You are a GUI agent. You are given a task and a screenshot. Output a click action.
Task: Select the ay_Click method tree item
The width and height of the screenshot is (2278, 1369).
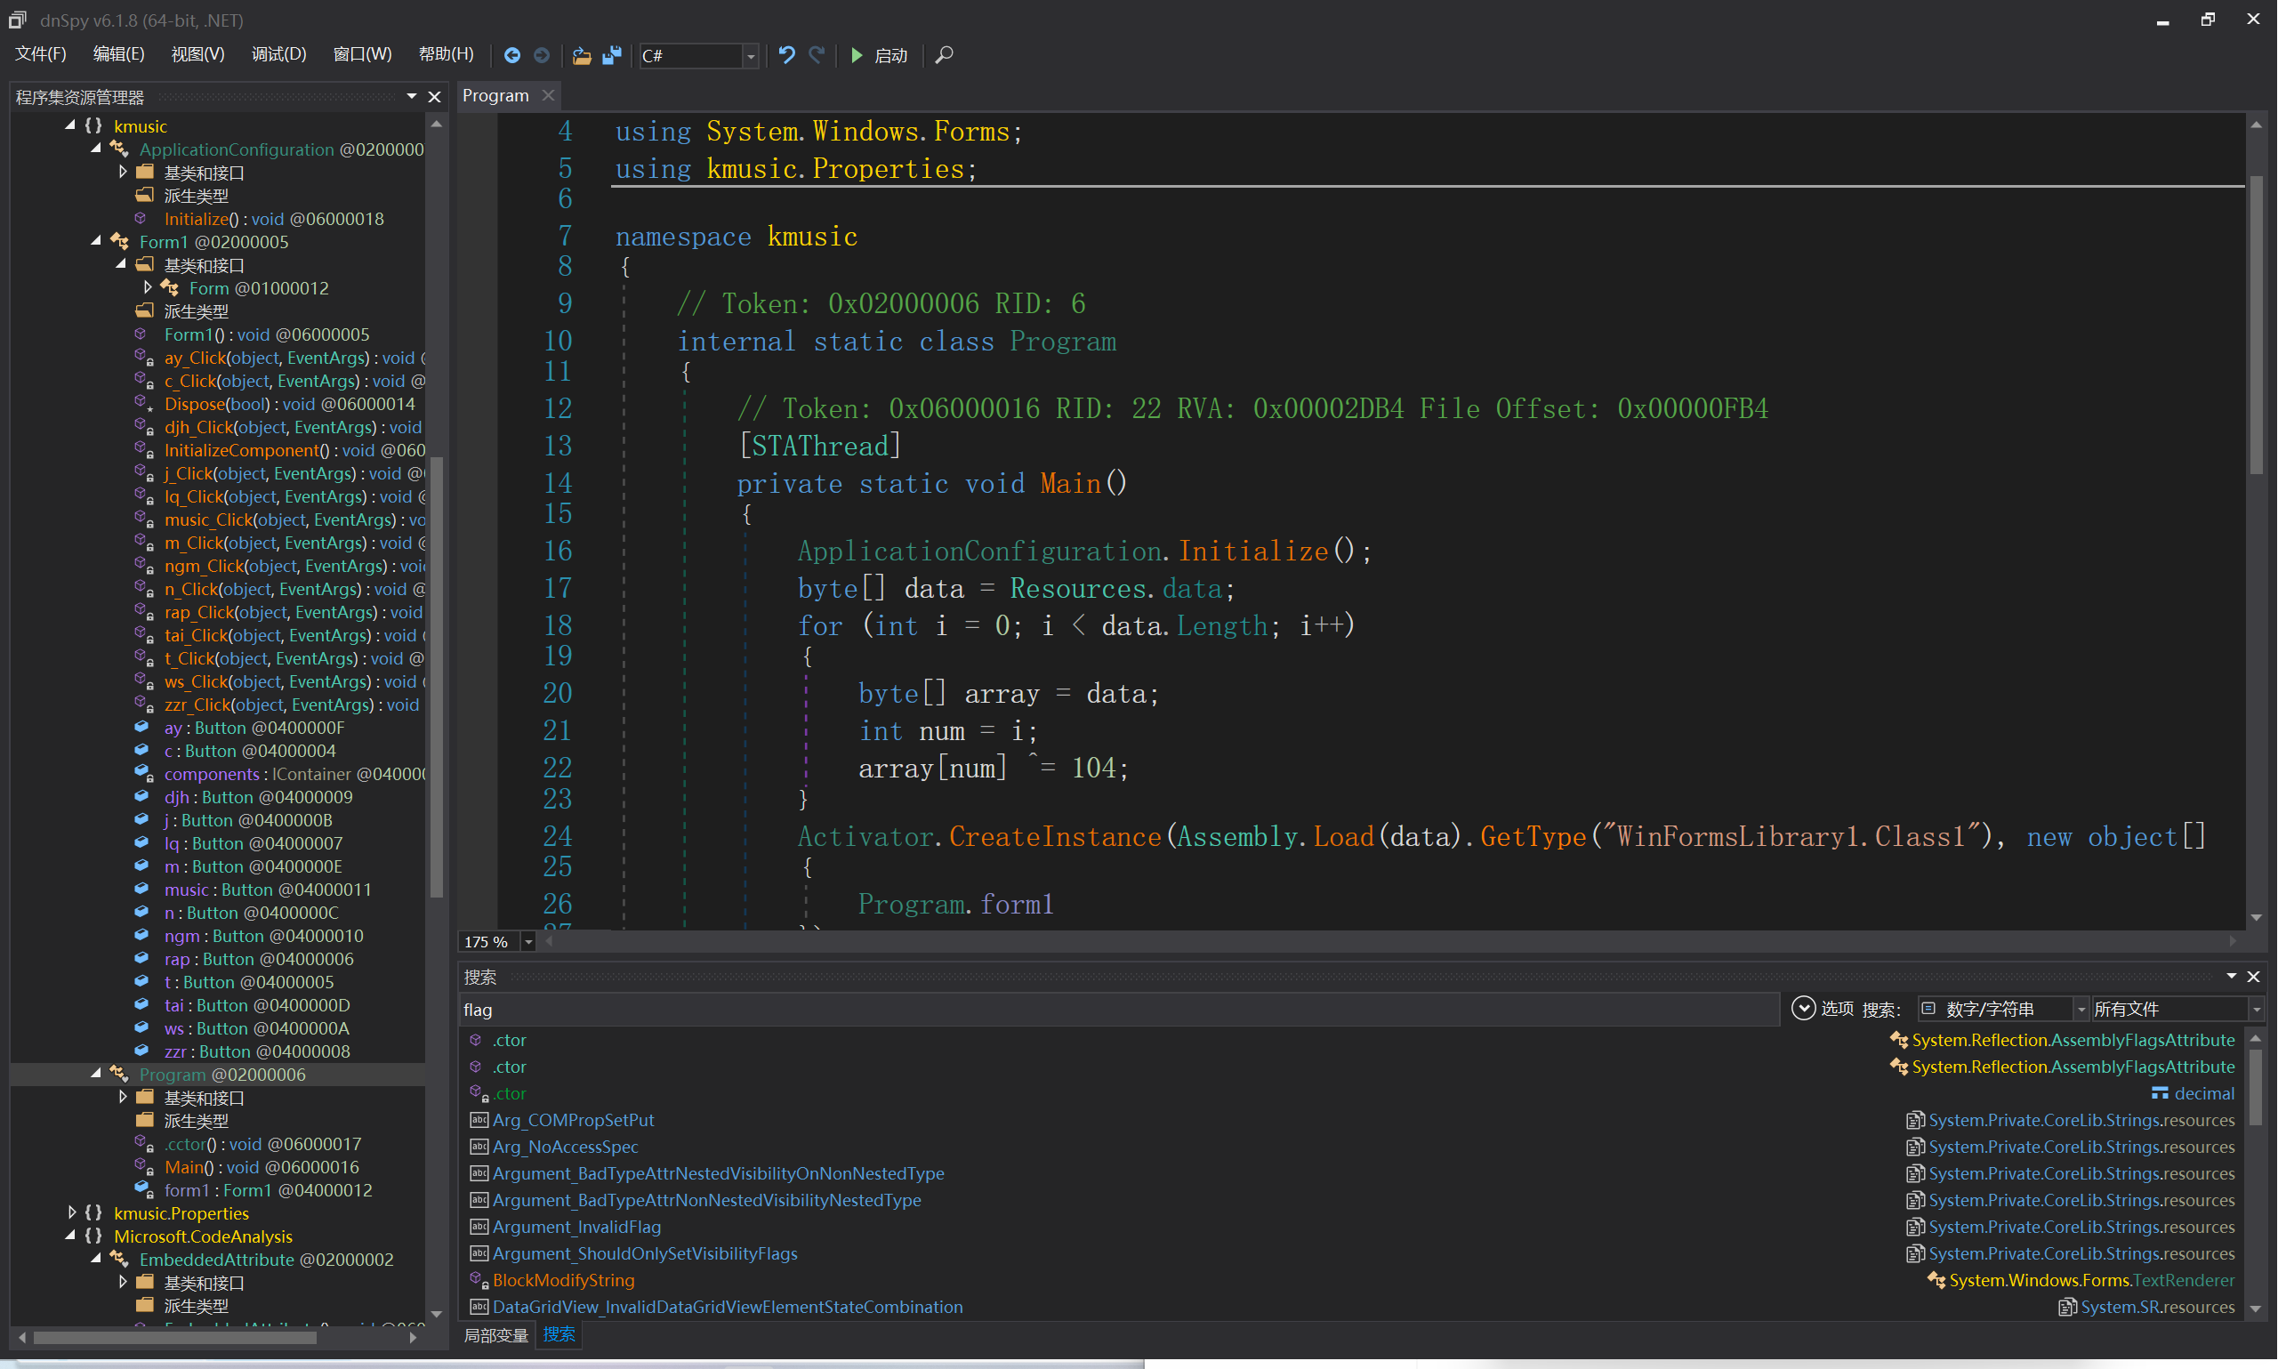(x=294, y=358)
